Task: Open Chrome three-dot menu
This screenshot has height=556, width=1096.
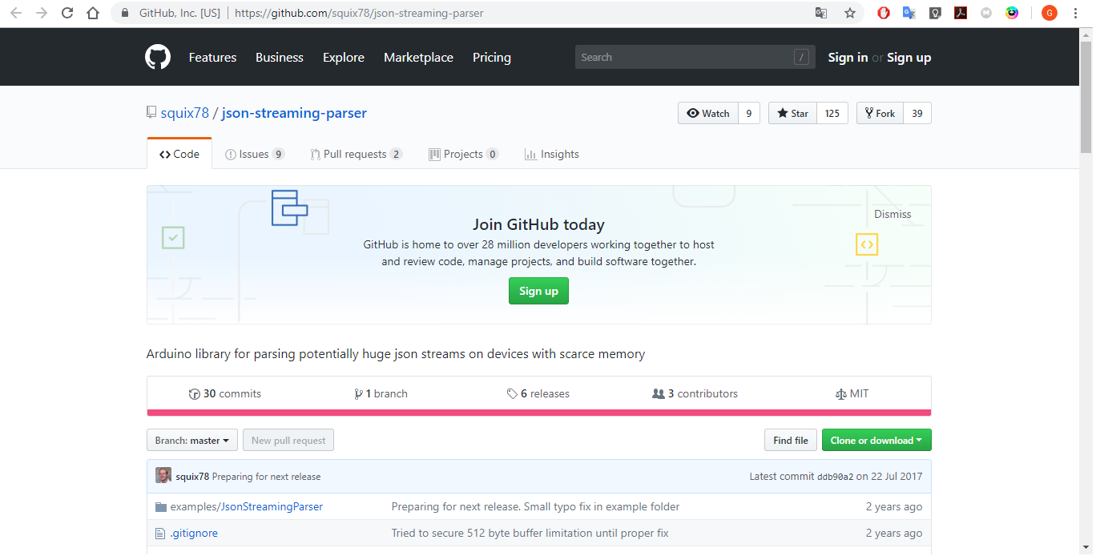Action: (x=1075, y=13)
